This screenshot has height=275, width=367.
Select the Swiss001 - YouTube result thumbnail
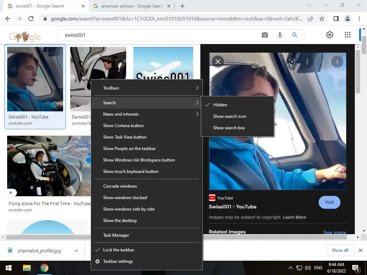pyautogui.click(x=35, y=79)
